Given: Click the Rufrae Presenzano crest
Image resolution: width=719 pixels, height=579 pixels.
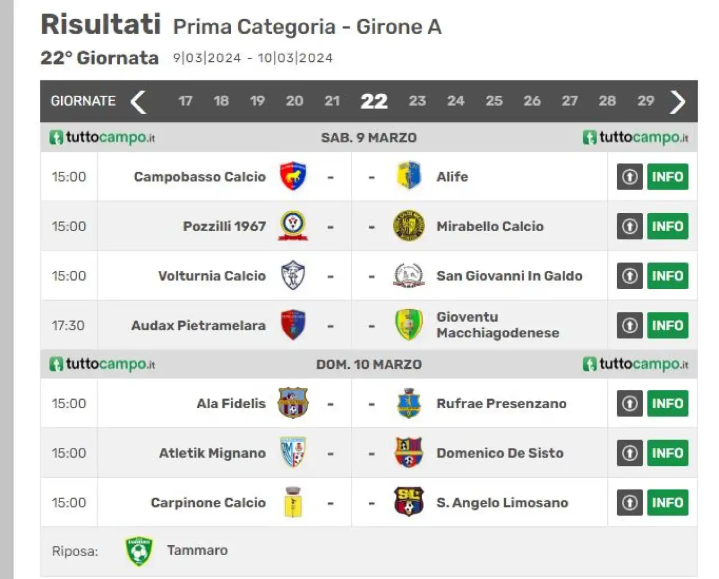Looking at the screenshot, I should [x=408, y=404].
